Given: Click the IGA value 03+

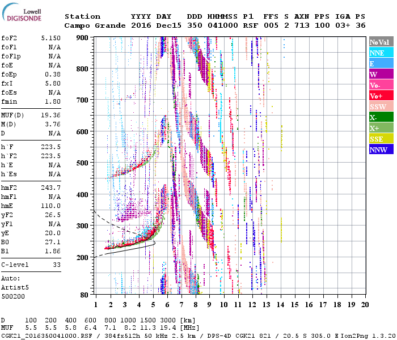Looking at the screenshot, I should click(343, 25).
